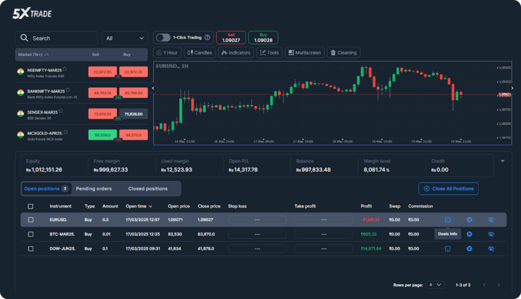The height and width of the screenshot is (299, 521).
Task: Enable the 1-Click Trading switch
Action: [163, 38]
